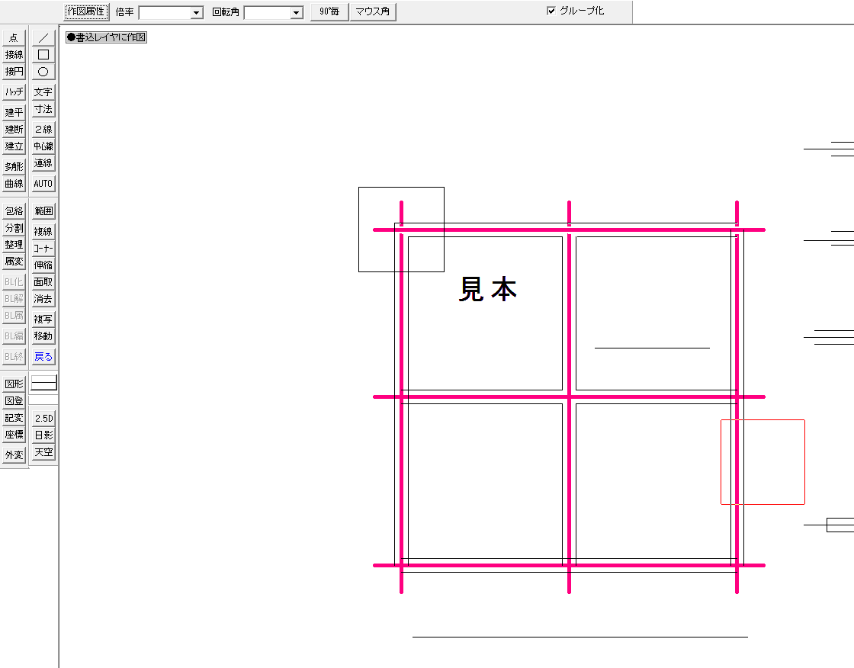Click the 90°毎 rotation button
Viewport: 854px width, 668px height.
pos(329,11)
